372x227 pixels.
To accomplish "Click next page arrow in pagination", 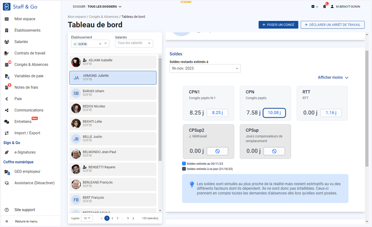I will click(133, 218).
